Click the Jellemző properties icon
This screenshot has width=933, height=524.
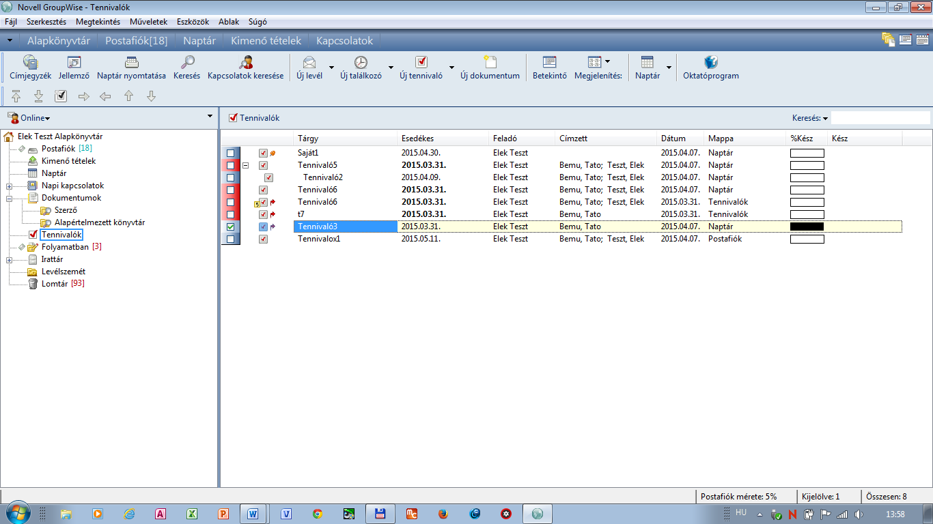tap(74, 62)
